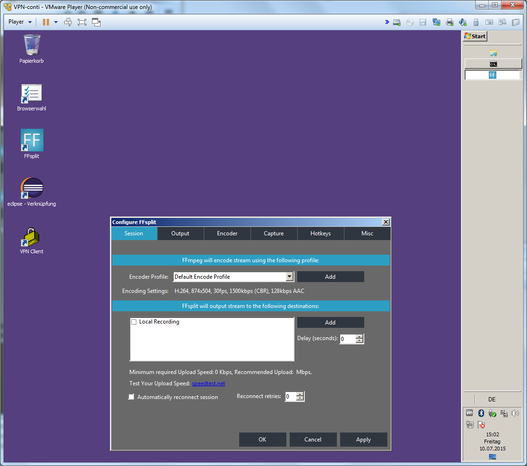Click the 15:02 clock in tray

click(493, 434)
